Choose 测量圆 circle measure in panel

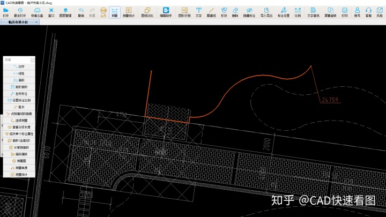coord(19,161)
